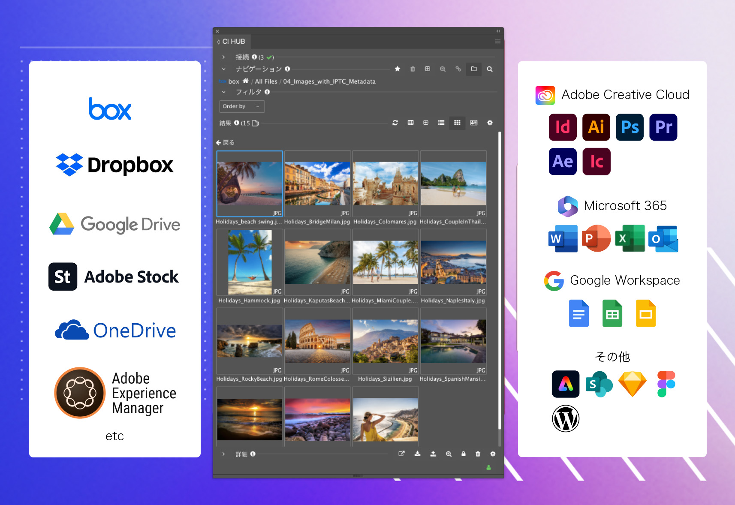
Task: Click the download icon in details bar
Action: click(417, 454)
